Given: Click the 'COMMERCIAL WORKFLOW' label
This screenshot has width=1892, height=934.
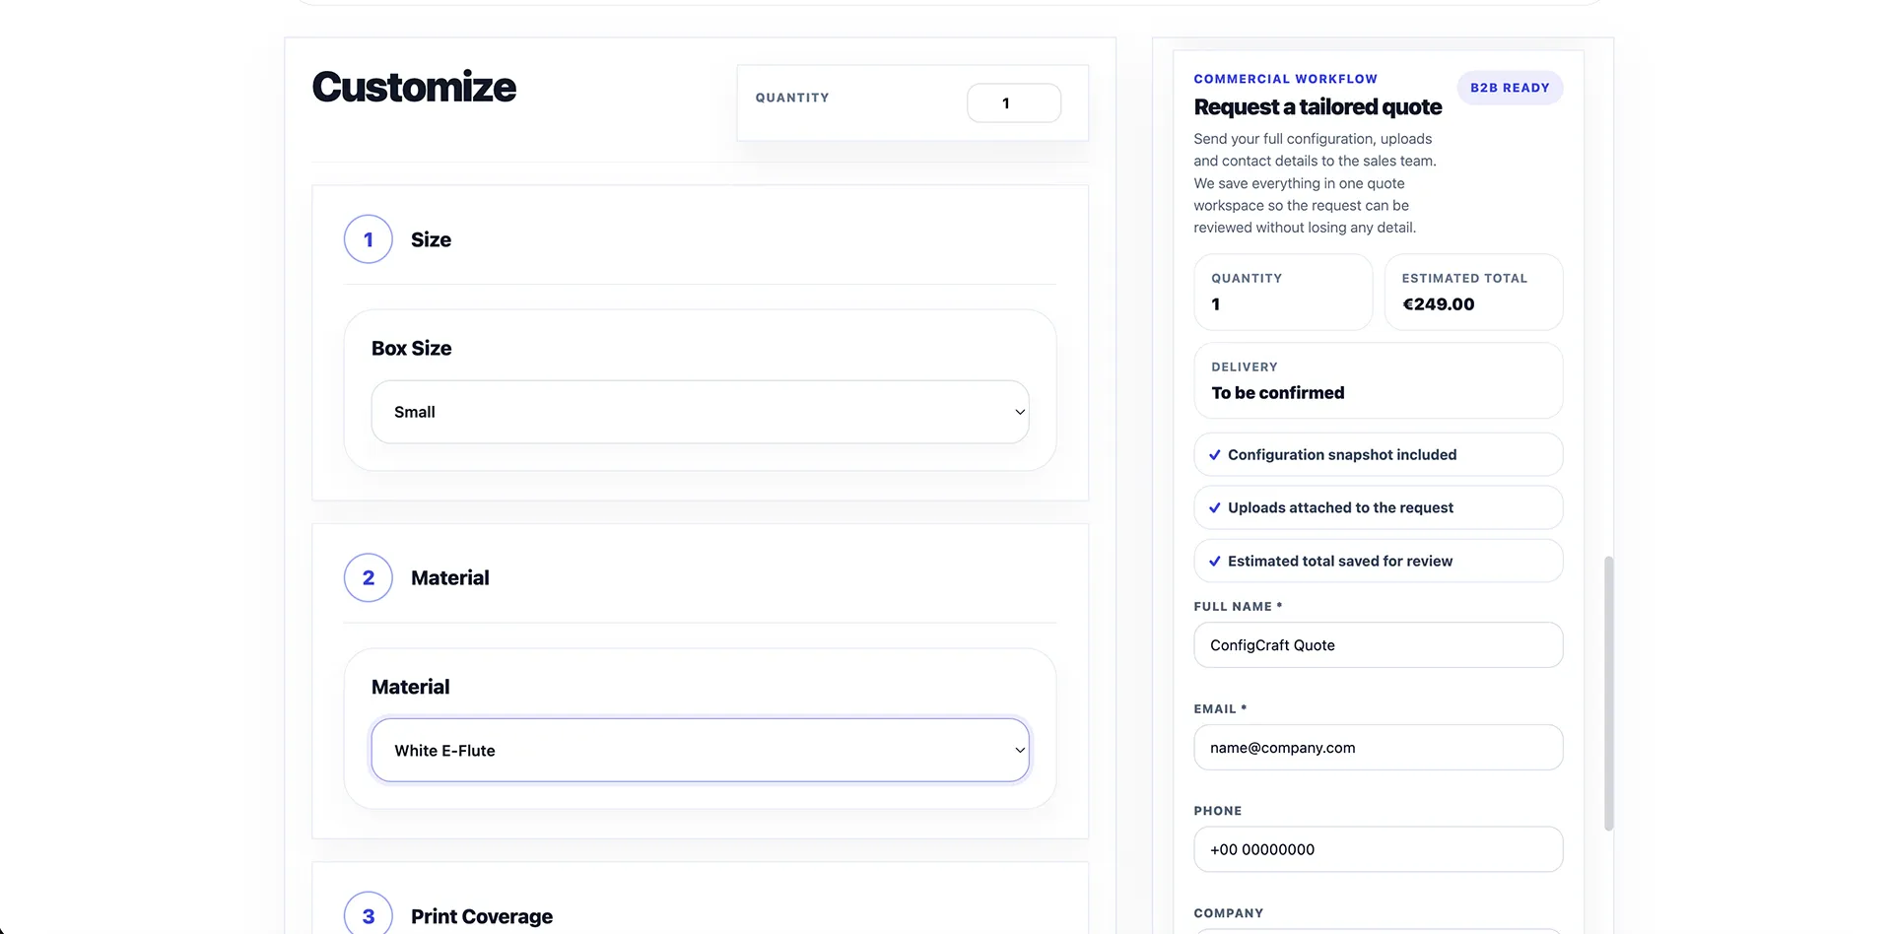Looking at the screenshot, I should coord(1286,79).
